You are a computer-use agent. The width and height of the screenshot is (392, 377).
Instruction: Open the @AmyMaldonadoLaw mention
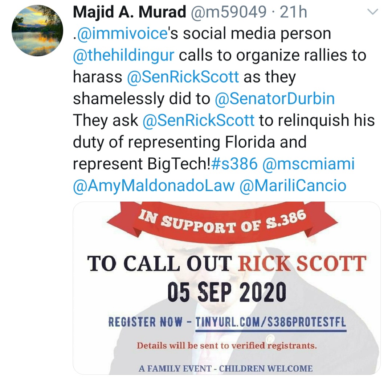click(x=154, y=186)
